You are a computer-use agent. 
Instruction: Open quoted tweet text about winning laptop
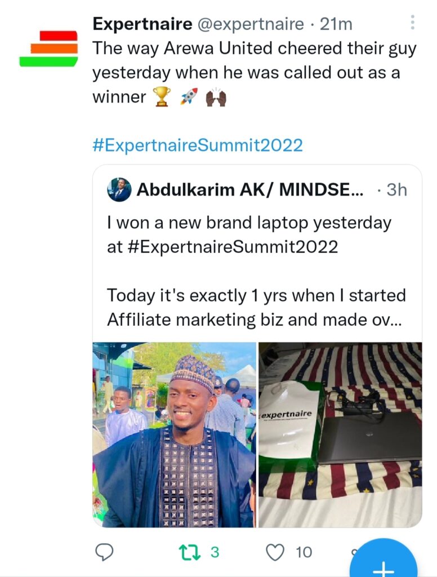point(249,234)
